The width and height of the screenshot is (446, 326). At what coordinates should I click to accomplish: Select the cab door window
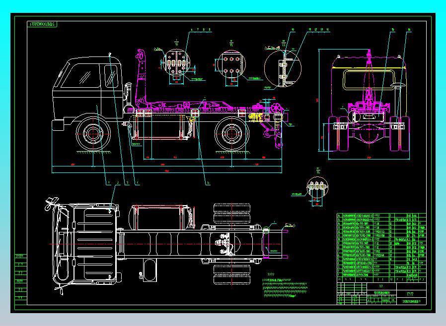coord(111,75)
